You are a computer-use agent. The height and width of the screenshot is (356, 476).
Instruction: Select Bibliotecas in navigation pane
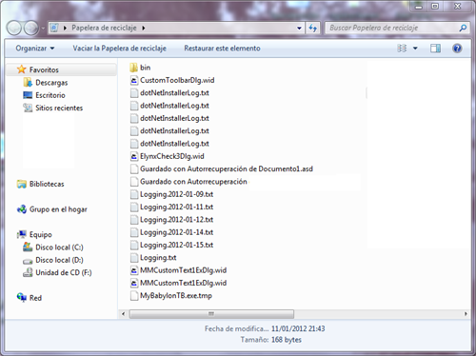click(x=47, y=184)
